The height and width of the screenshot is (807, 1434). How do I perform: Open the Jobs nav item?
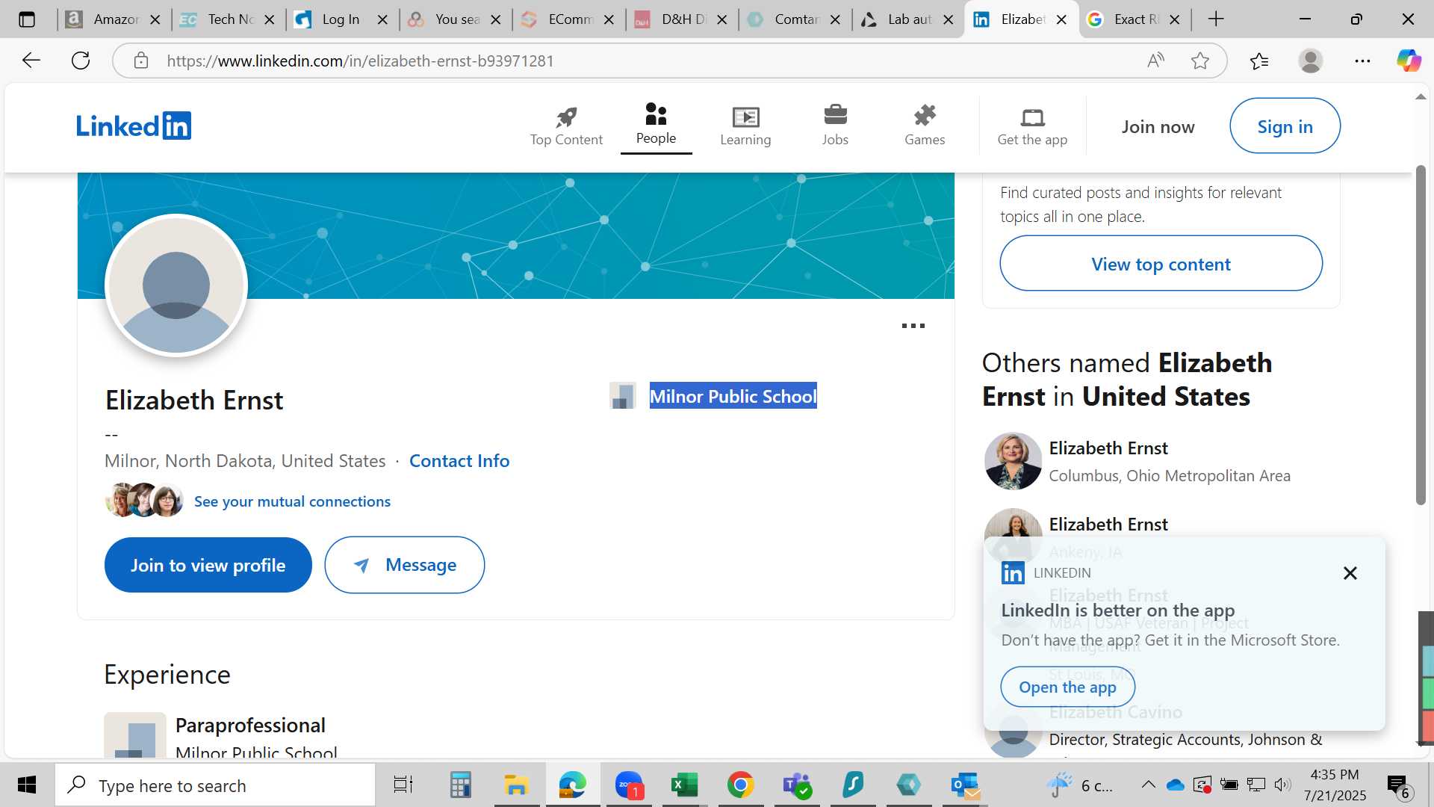tap(835, 126)
